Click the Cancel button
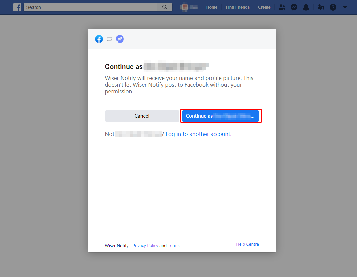 pyautogui.click(x=142, y=116)
